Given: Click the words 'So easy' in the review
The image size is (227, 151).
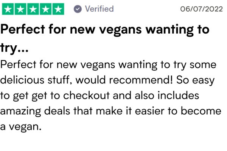Looking at the screenshot, I should click(x=195, y=80).
